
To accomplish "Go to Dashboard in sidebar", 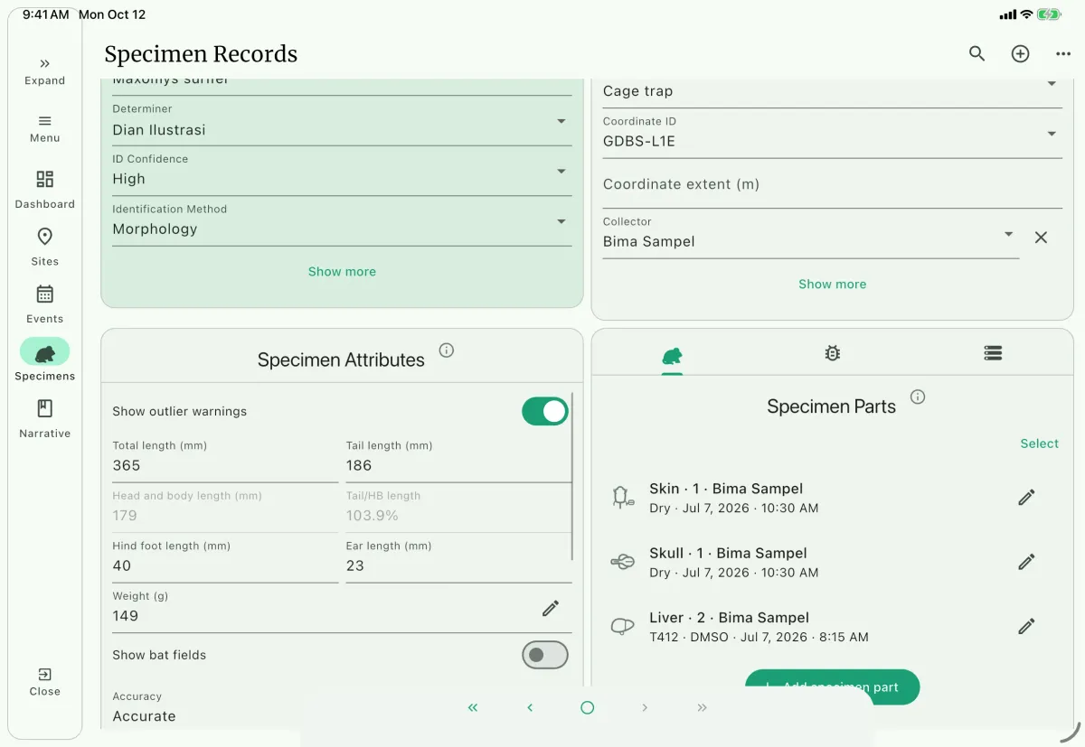I will pos(44,190).
